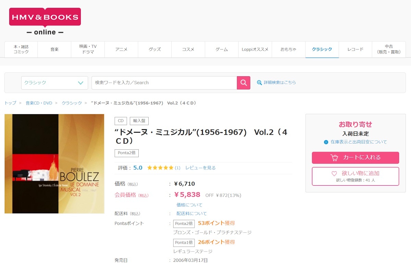
Task: Click the member price ¥5,838
Action: coord(187,195)
